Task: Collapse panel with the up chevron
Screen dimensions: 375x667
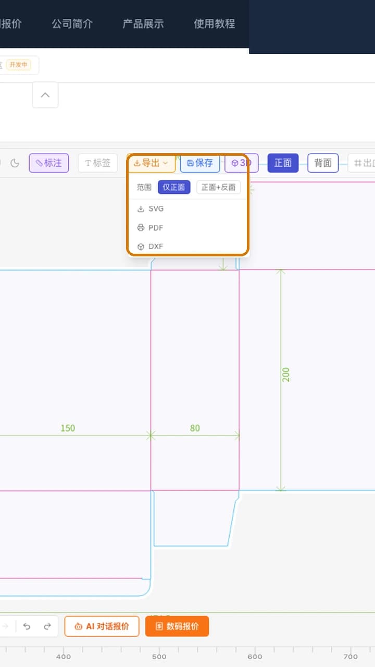Action: coord(45,95)
